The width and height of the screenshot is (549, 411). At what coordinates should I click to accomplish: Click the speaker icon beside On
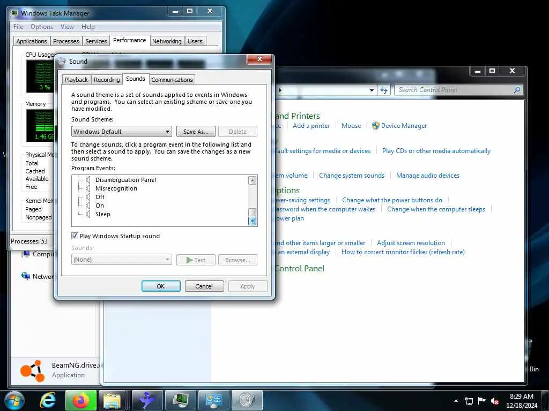[88, 205]
